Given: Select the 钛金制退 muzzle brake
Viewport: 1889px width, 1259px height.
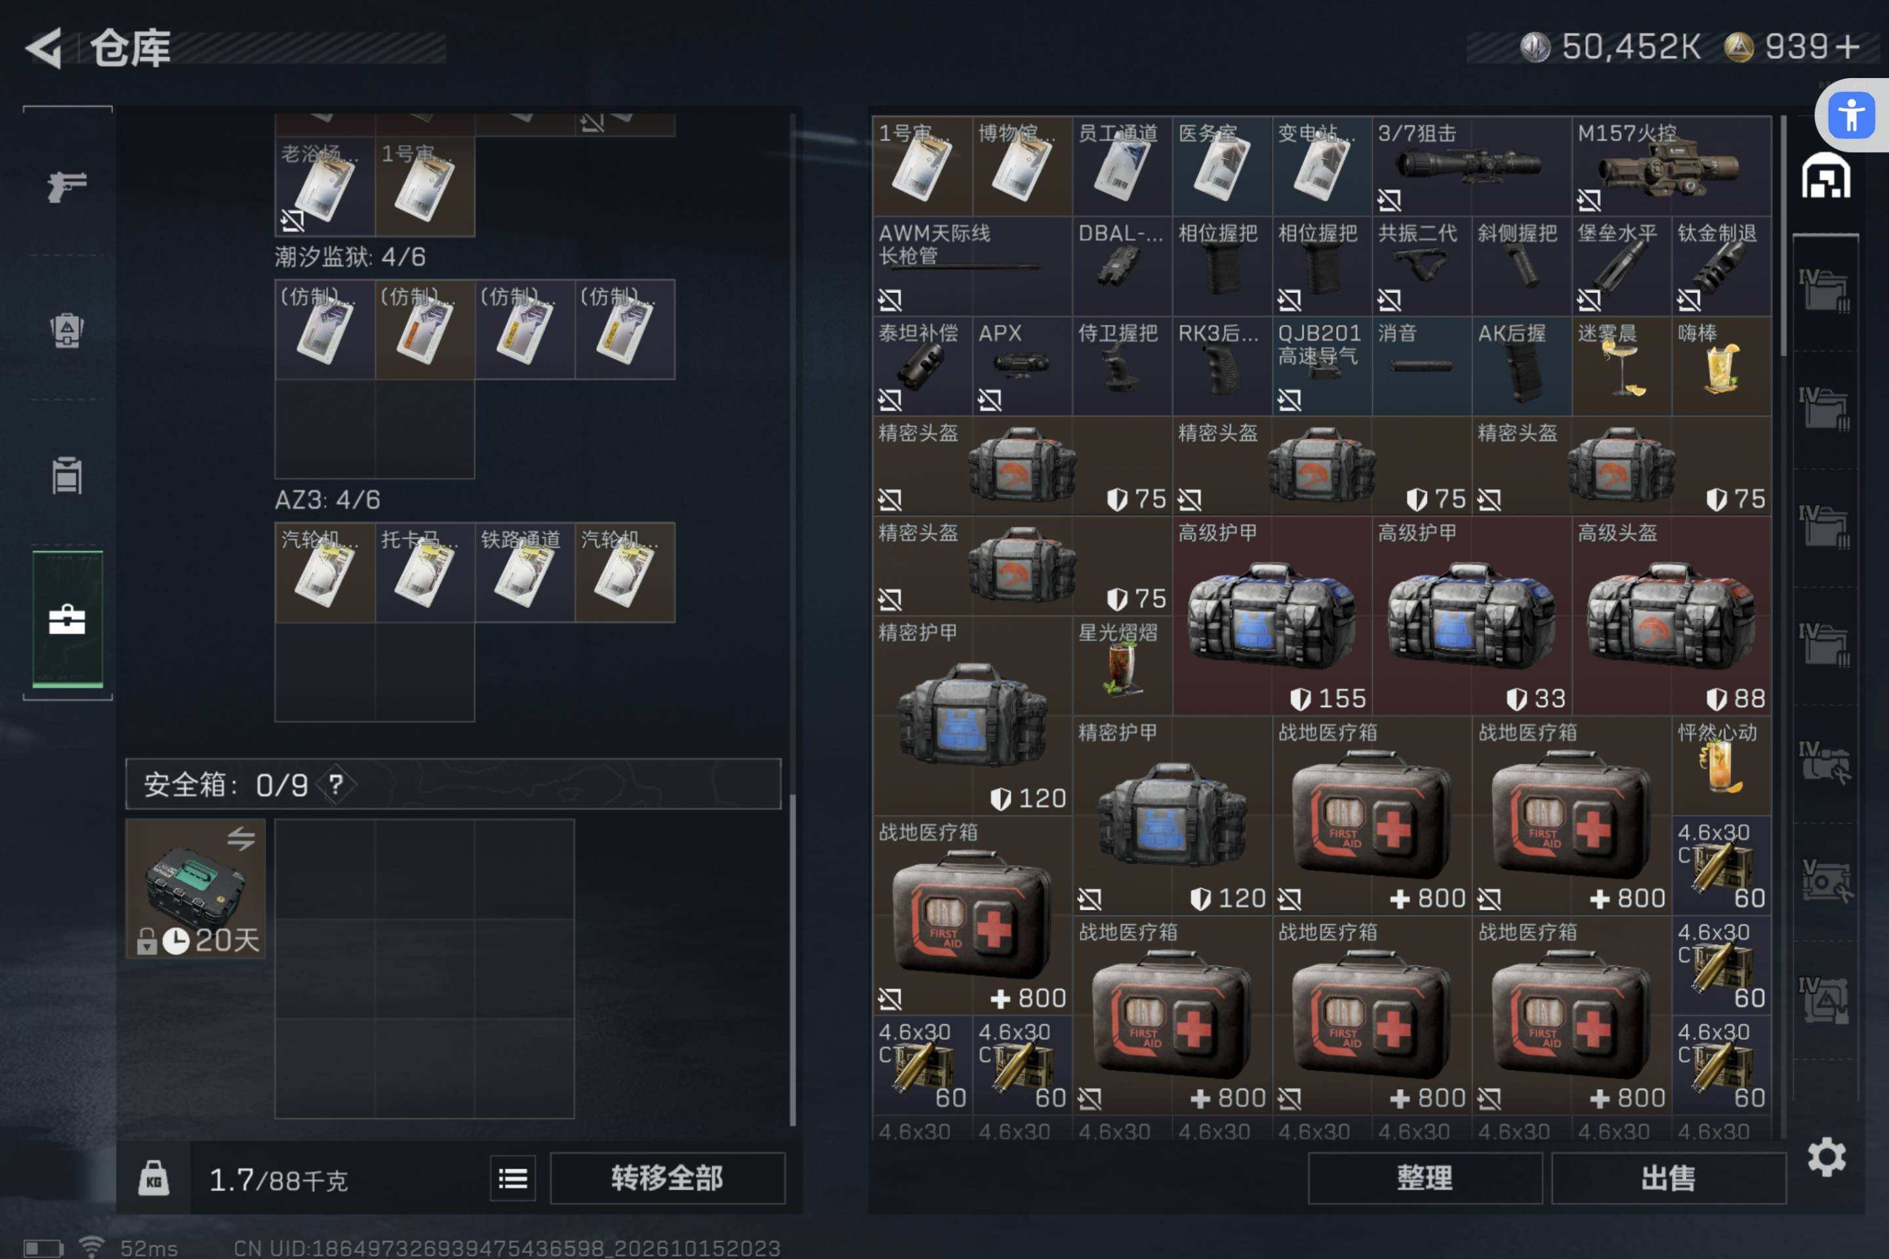Looking at the screenshot, I should click(1721, 266).
